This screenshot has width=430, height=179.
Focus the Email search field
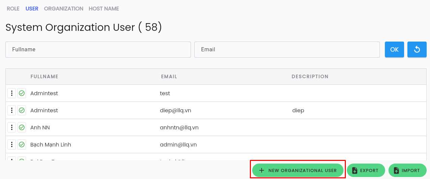[x=287, y=50]
